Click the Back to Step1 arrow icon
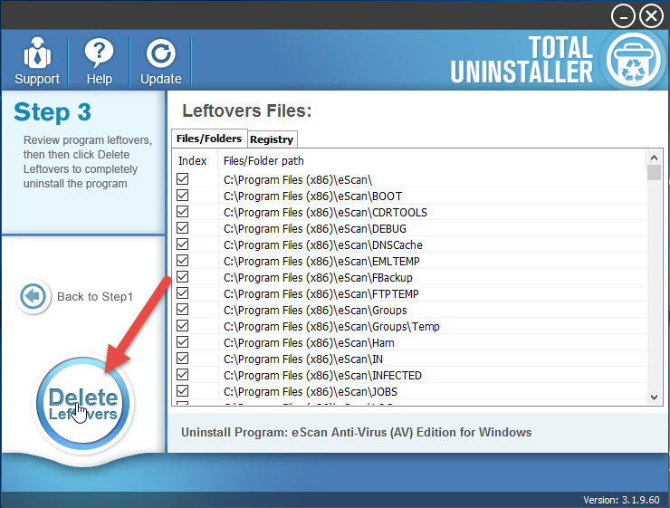Viewport: 670px width, 508px height. [33, 296]
